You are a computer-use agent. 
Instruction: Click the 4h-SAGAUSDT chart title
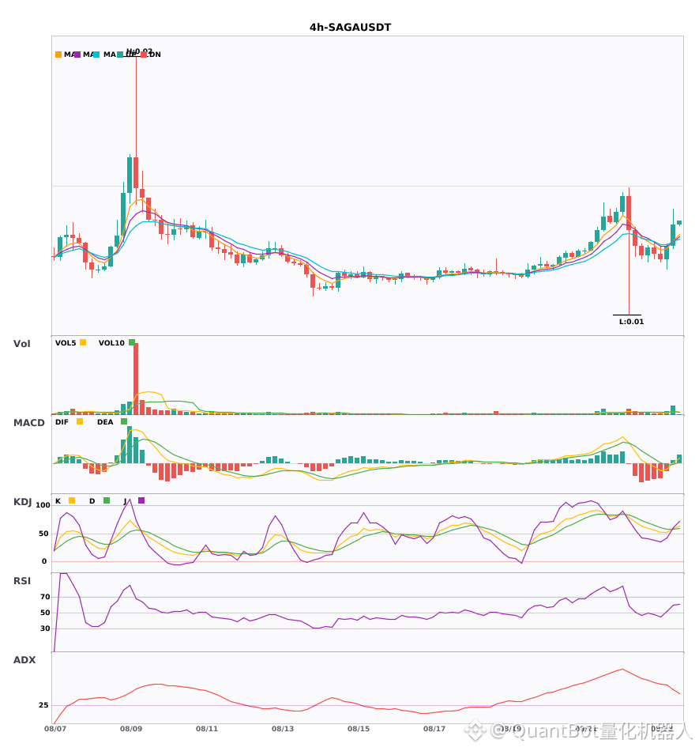click(350, 28)
